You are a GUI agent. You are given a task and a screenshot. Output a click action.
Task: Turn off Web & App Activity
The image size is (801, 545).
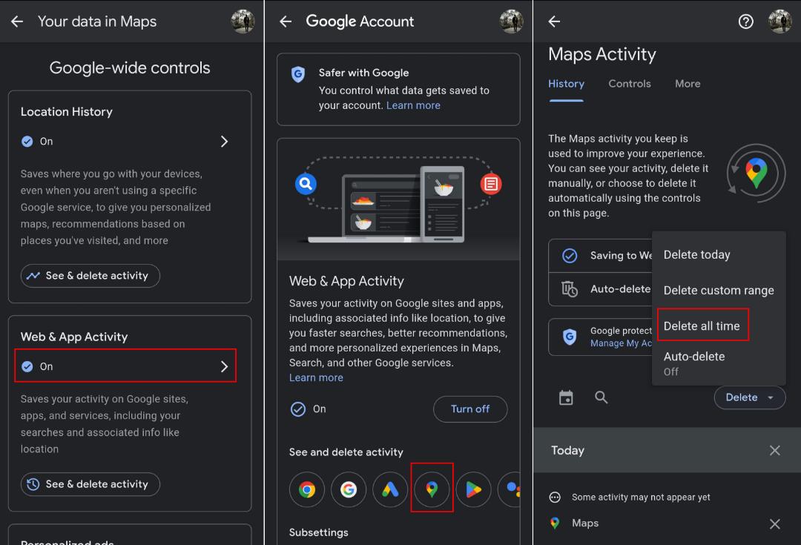(x=470, y=409)
